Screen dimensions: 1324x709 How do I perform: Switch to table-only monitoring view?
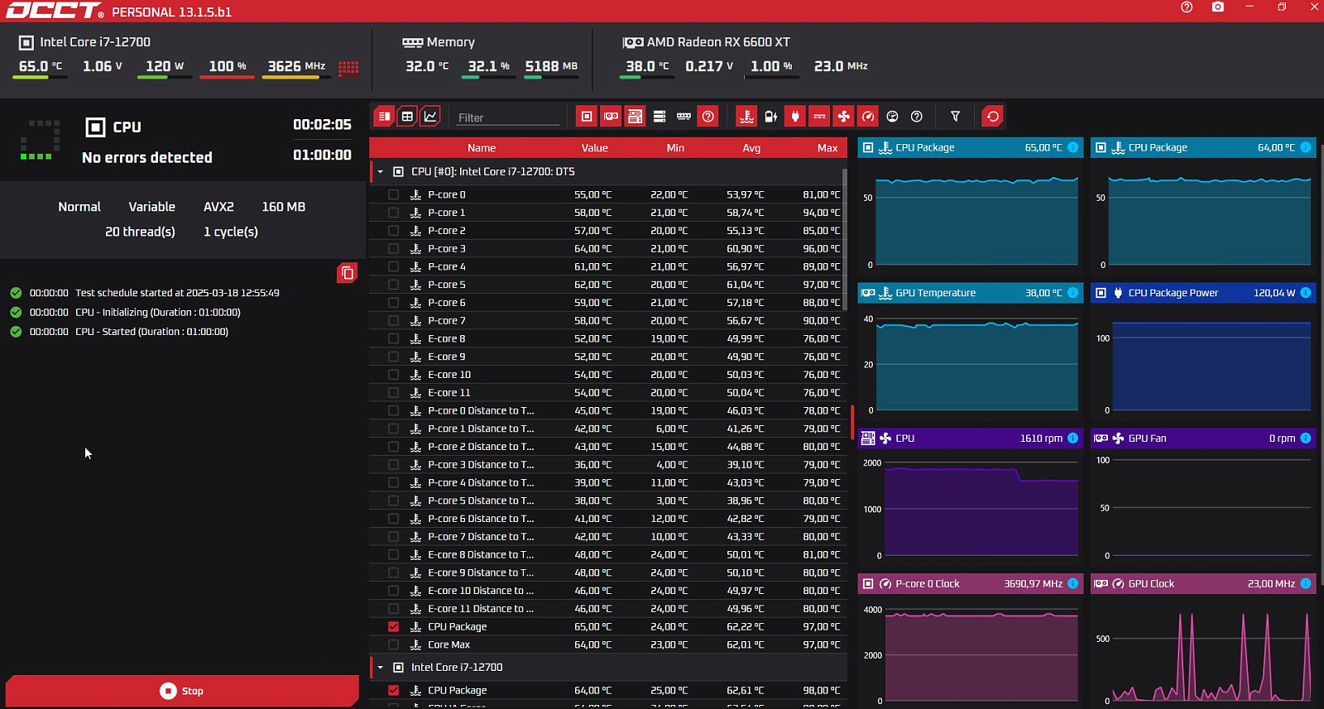click(407, 117)
